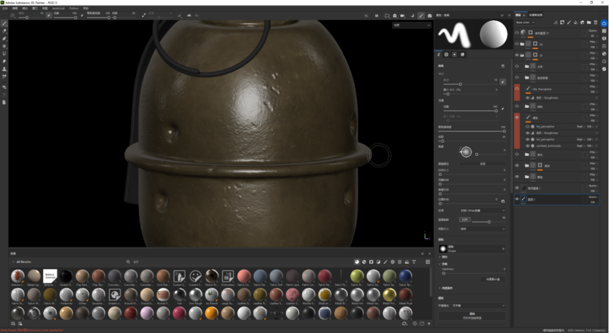The width and height of the screenshot is (609, 333).
Task: Open the smart material sphere icon in layers toolbar
Action: (582, 23)
